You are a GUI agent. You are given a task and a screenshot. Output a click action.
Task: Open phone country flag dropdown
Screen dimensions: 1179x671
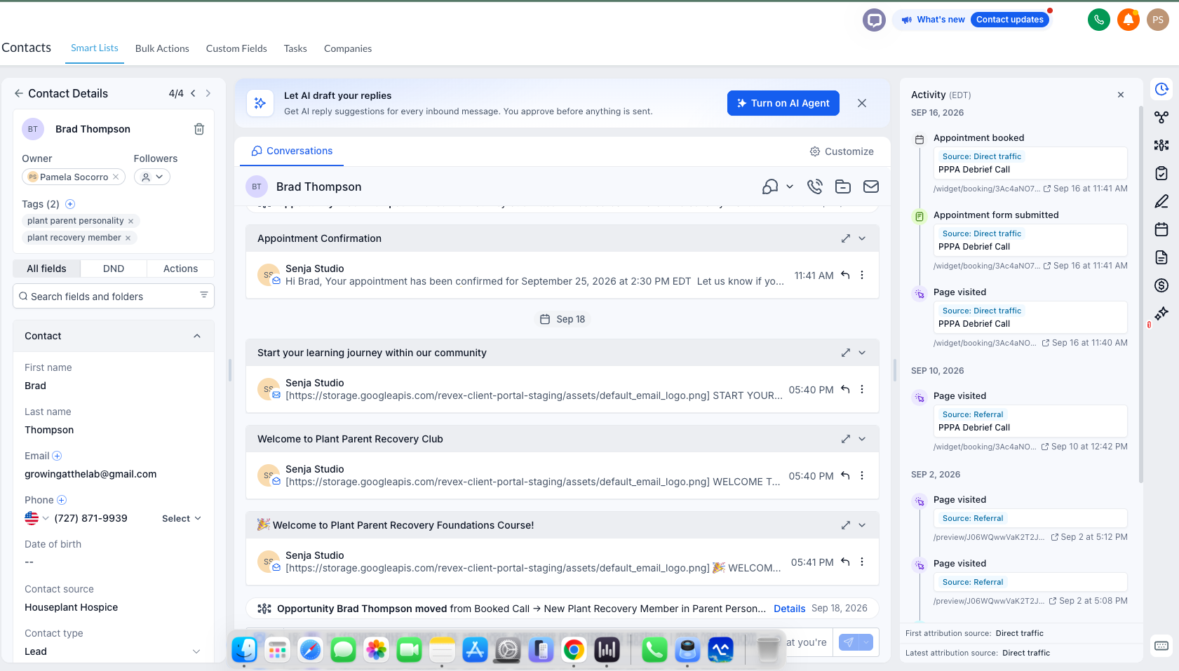click(x=36, y=518)
